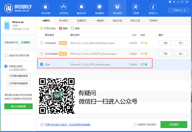This screenshot has width=192, height=132.
Task: Select firmware 11.4.1beta5 radio button
Action: coord(41,54)
